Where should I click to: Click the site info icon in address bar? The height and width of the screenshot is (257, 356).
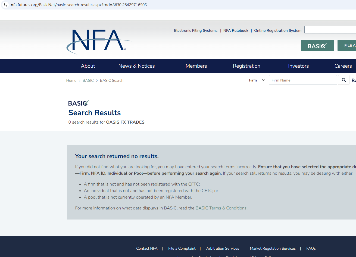pos(5,5)
